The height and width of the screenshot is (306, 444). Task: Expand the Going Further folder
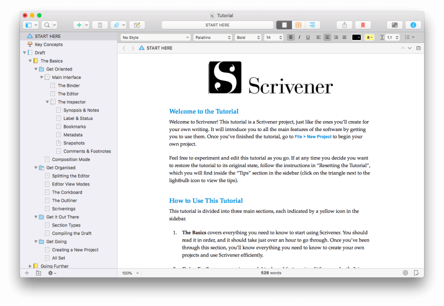pyautogui.click(x=31, y=266)
